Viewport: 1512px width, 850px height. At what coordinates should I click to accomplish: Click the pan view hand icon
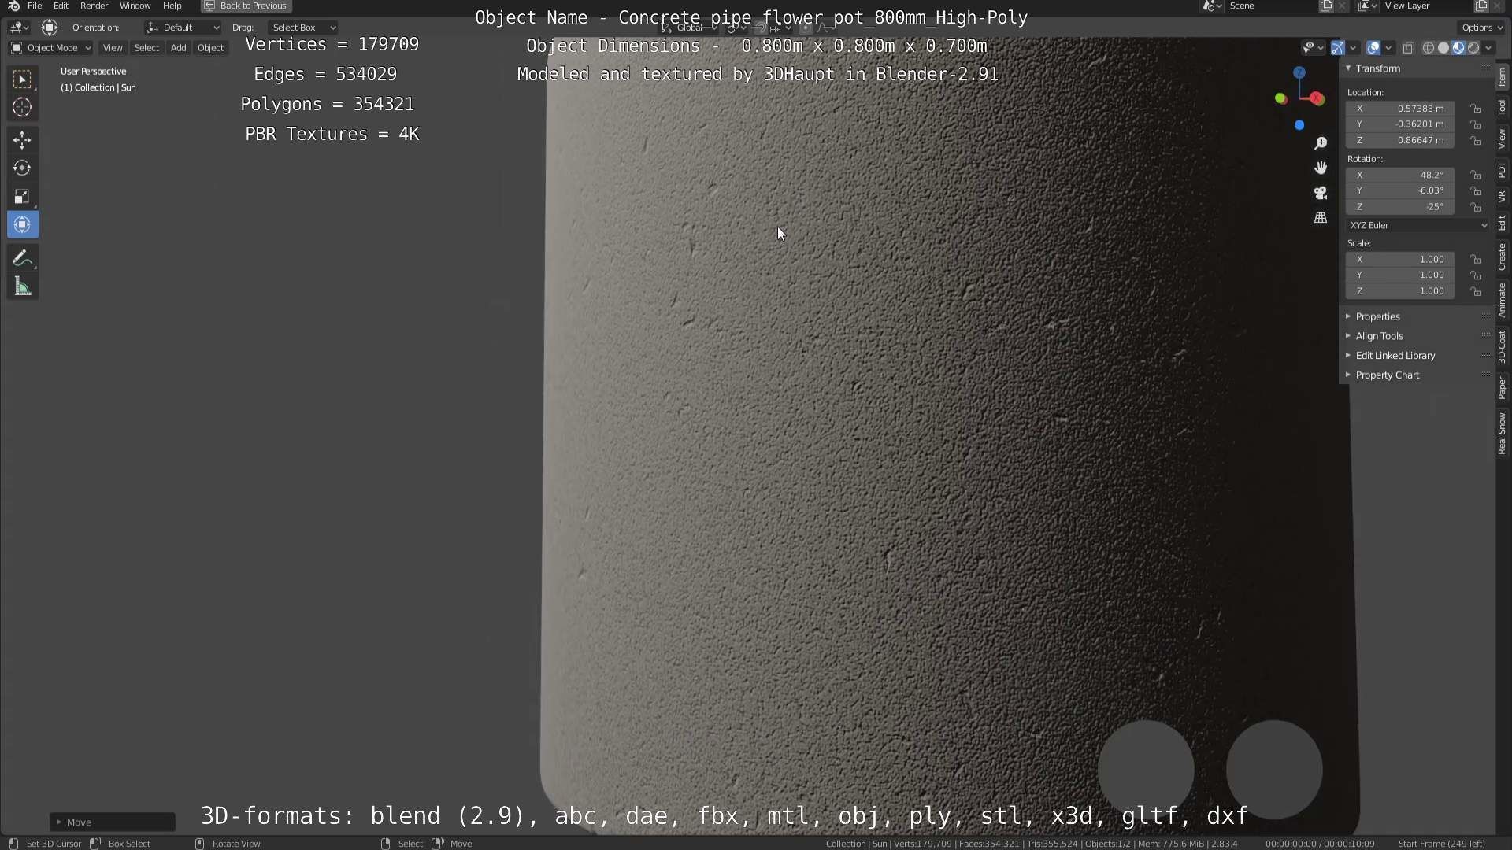point(1321,168)
